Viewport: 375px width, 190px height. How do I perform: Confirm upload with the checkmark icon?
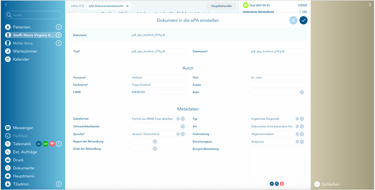(303, 20)
